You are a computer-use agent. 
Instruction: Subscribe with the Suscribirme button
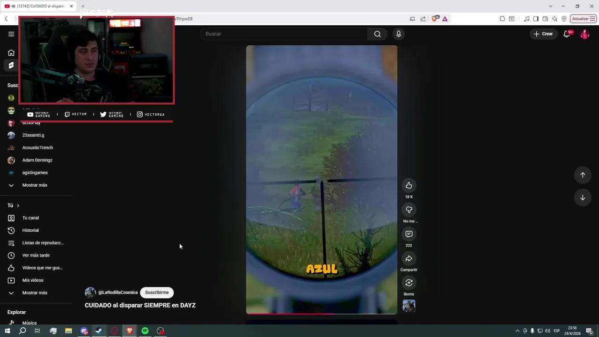point(157,293)
